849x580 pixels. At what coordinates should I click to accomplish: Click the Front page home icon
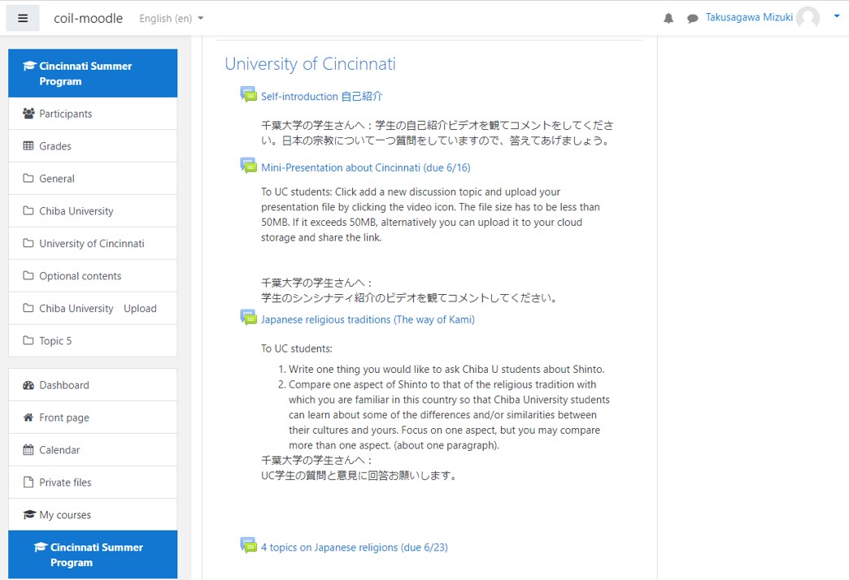coord(28,418)
